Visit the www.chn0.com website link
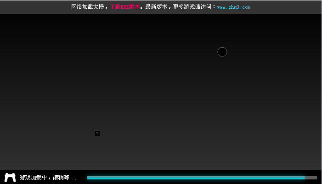 click(x=233, y=7)
